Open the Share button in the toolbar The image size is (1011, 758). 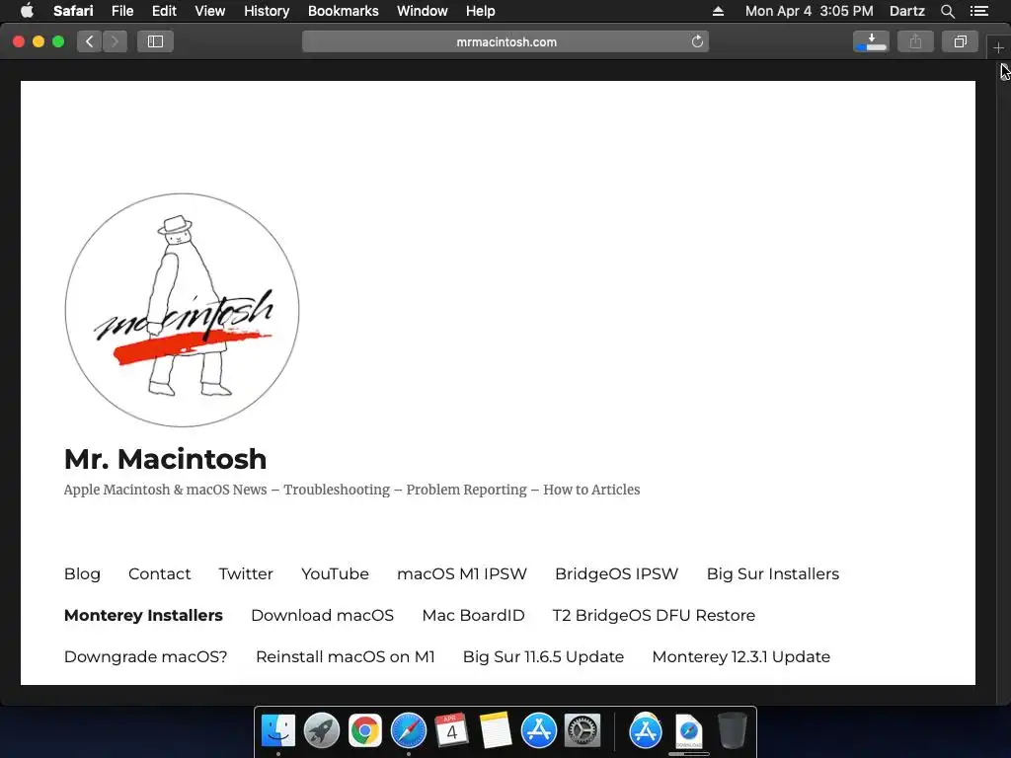915,41
